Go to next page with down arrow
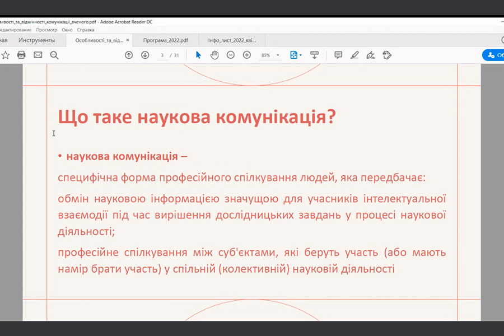This screenshot has width=504, height=336. point(145,55)
